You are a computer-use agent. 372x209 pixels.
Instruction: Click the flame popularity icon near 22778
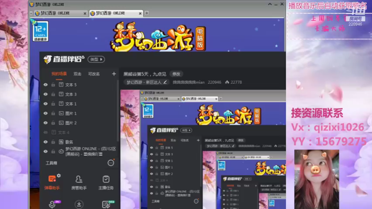point(227,82)
